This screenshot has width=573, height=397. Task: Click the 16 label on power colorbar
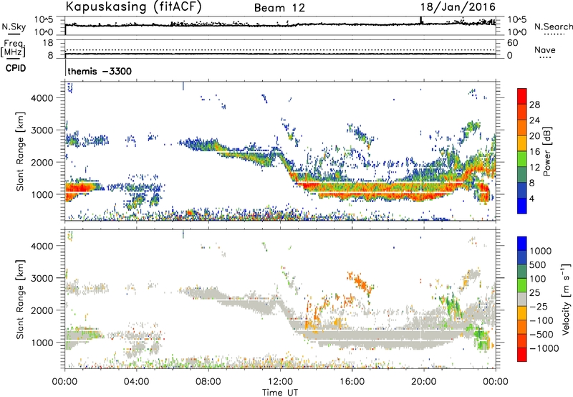(534, 152)
